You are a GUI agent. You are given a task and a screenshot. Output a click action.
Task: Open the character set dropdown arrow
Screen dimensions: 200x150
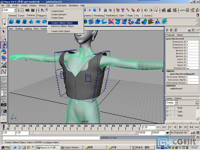167,133
